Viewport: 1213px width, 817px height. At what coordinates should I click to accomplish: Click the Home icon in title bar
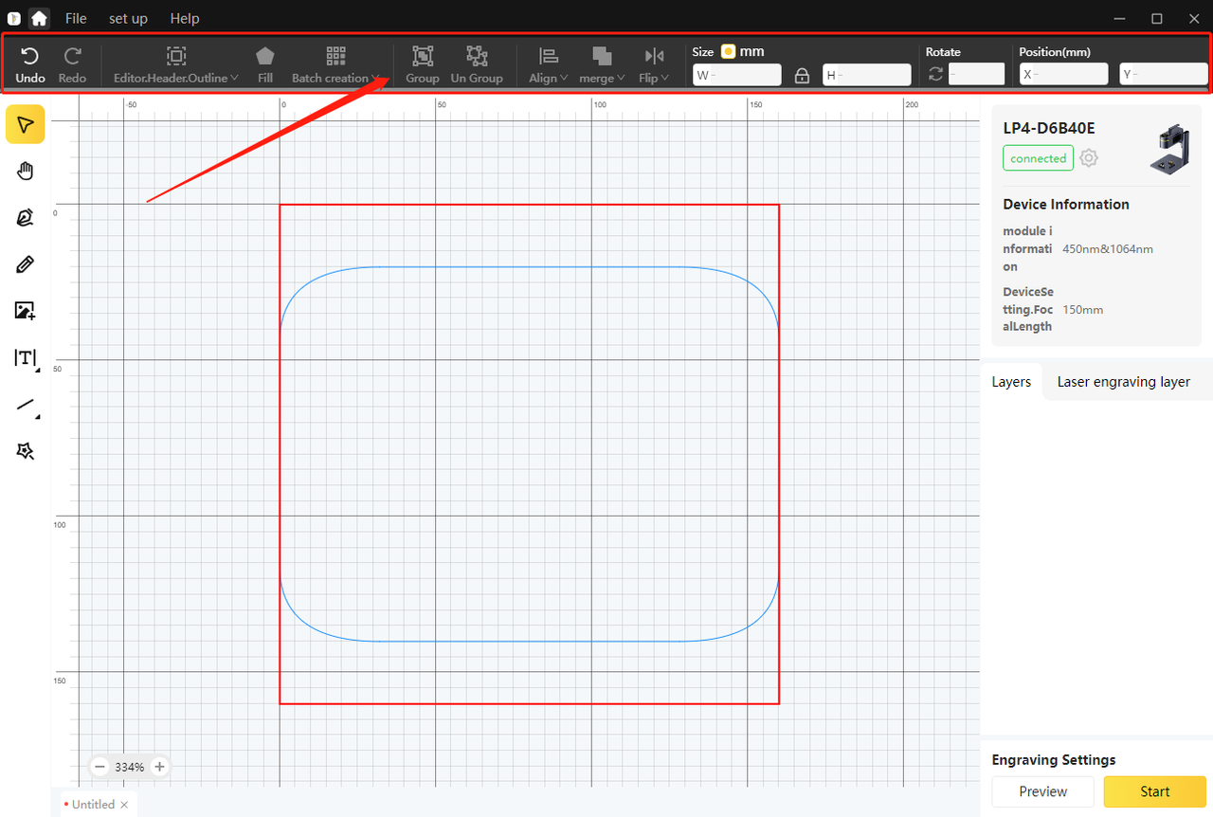pyautogui.click(x=39, y=18)
